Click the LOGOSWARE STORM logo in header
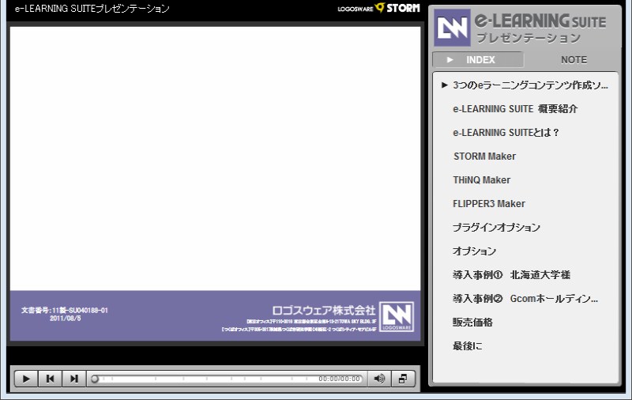This screenshot has width=632, height=400. point(378,8)
